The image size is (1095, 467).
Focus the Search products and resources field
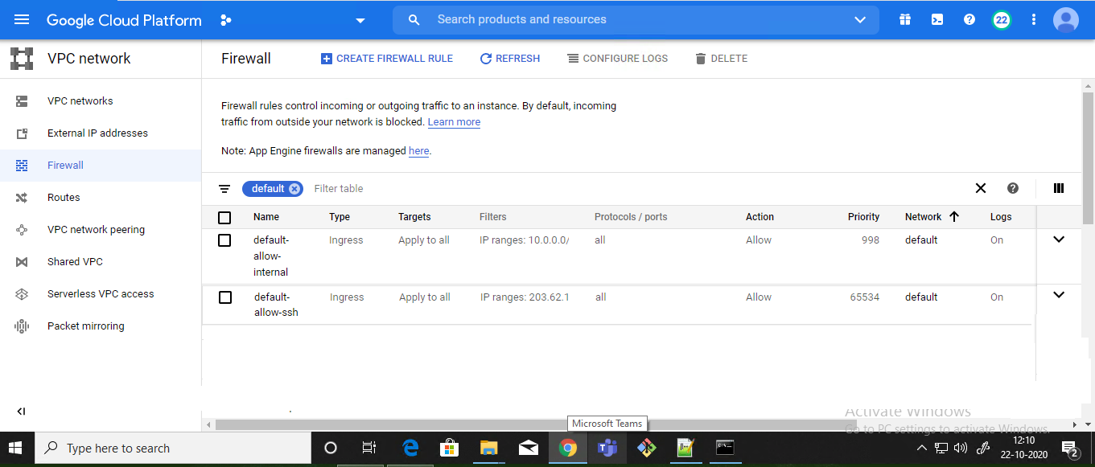(x=636, y=20)
